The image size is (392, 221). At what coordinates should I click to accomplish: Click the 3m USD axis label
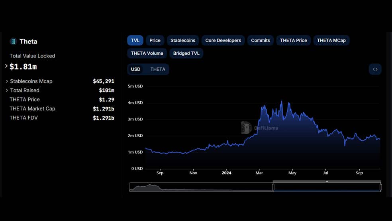click(x=135, y=119)
